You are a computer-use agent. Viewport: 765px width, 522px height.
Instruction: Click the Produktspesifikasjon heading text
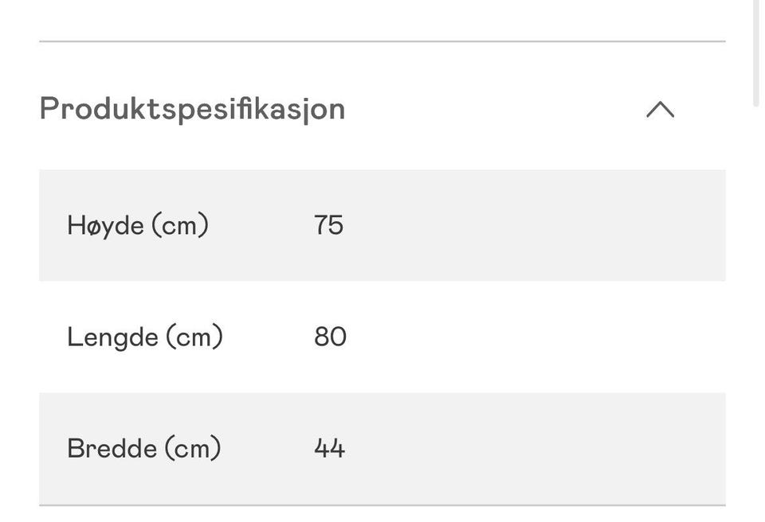pyautogui.click(x=192, y=109)
